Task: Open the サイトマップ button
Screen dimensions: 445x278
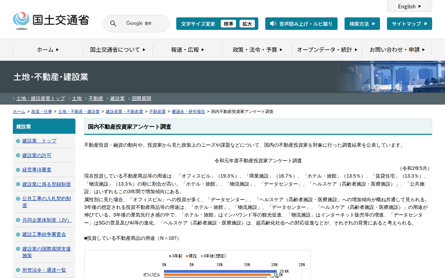Action: click(409, 24)
